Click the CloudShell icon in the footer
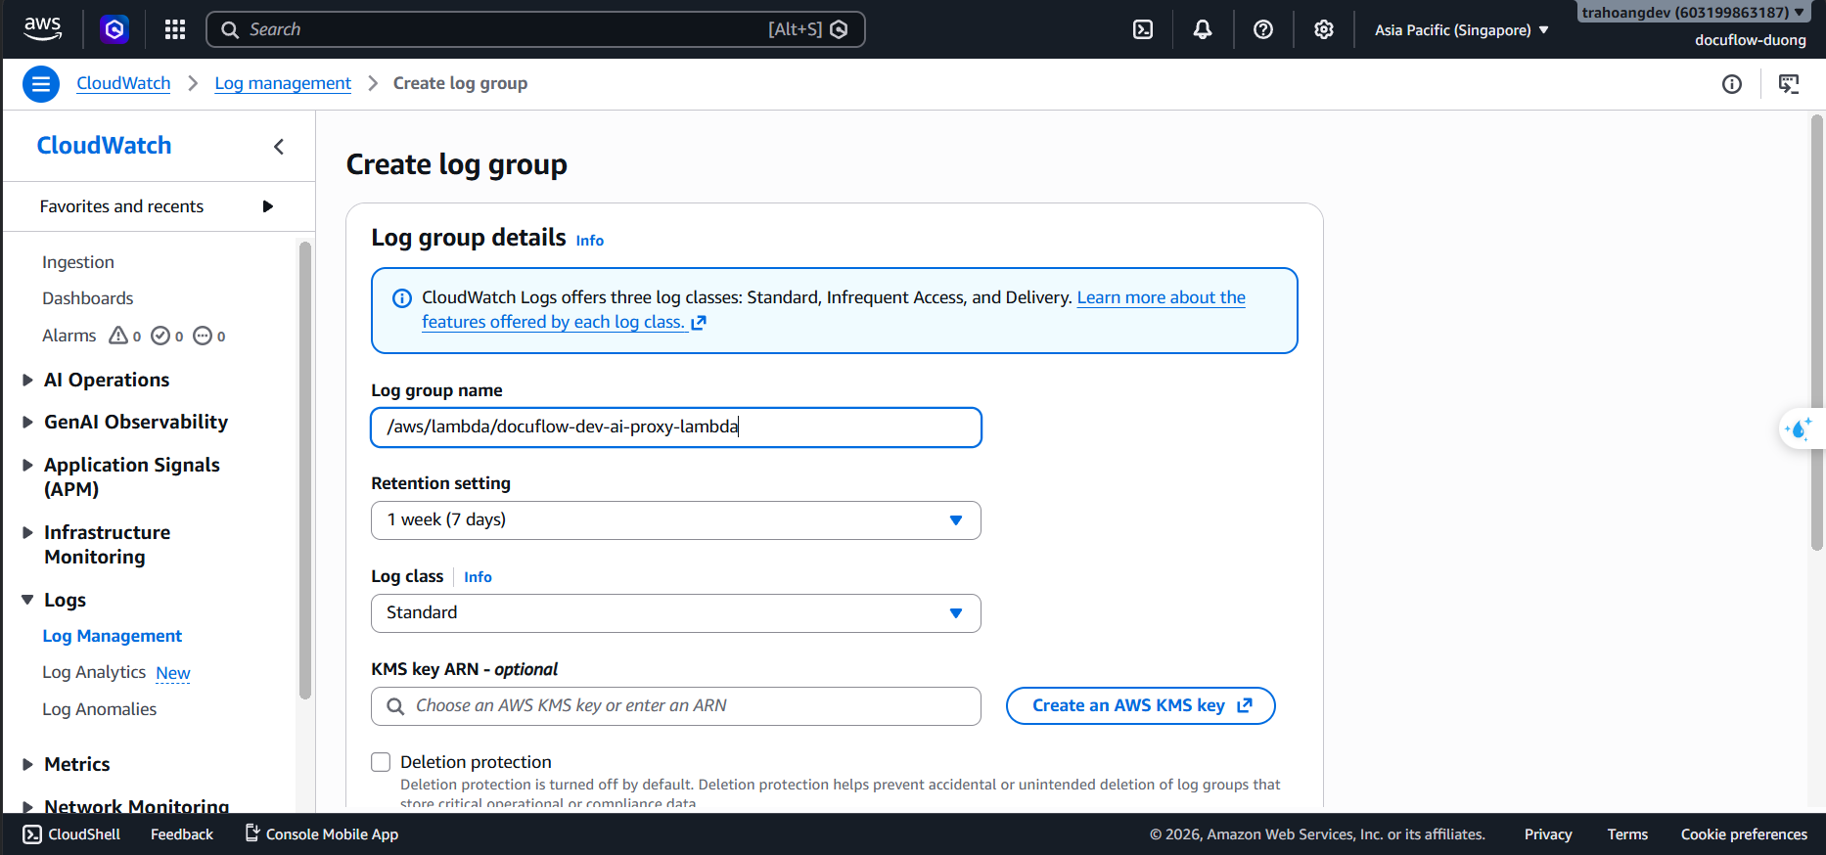Screen dimensions: 1826x855 pyautogui.click(x=32, y=834)
